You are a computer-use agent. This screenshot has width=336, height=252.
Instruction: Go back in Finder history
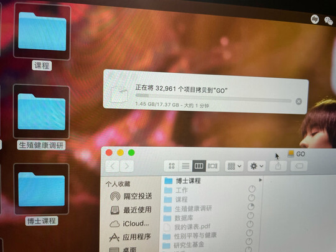(112, 166)
